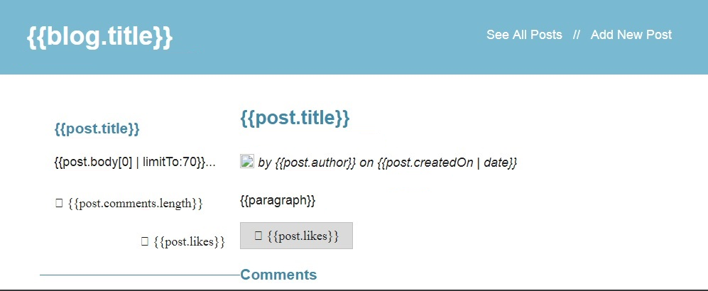Click the {{post.author}} byline text
This screenshot has width=708, height=291.
pos(315,163)
